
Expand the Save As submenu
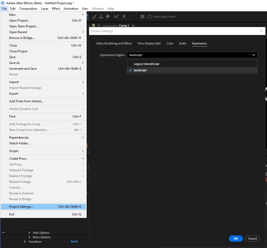(x=43, y=63)
